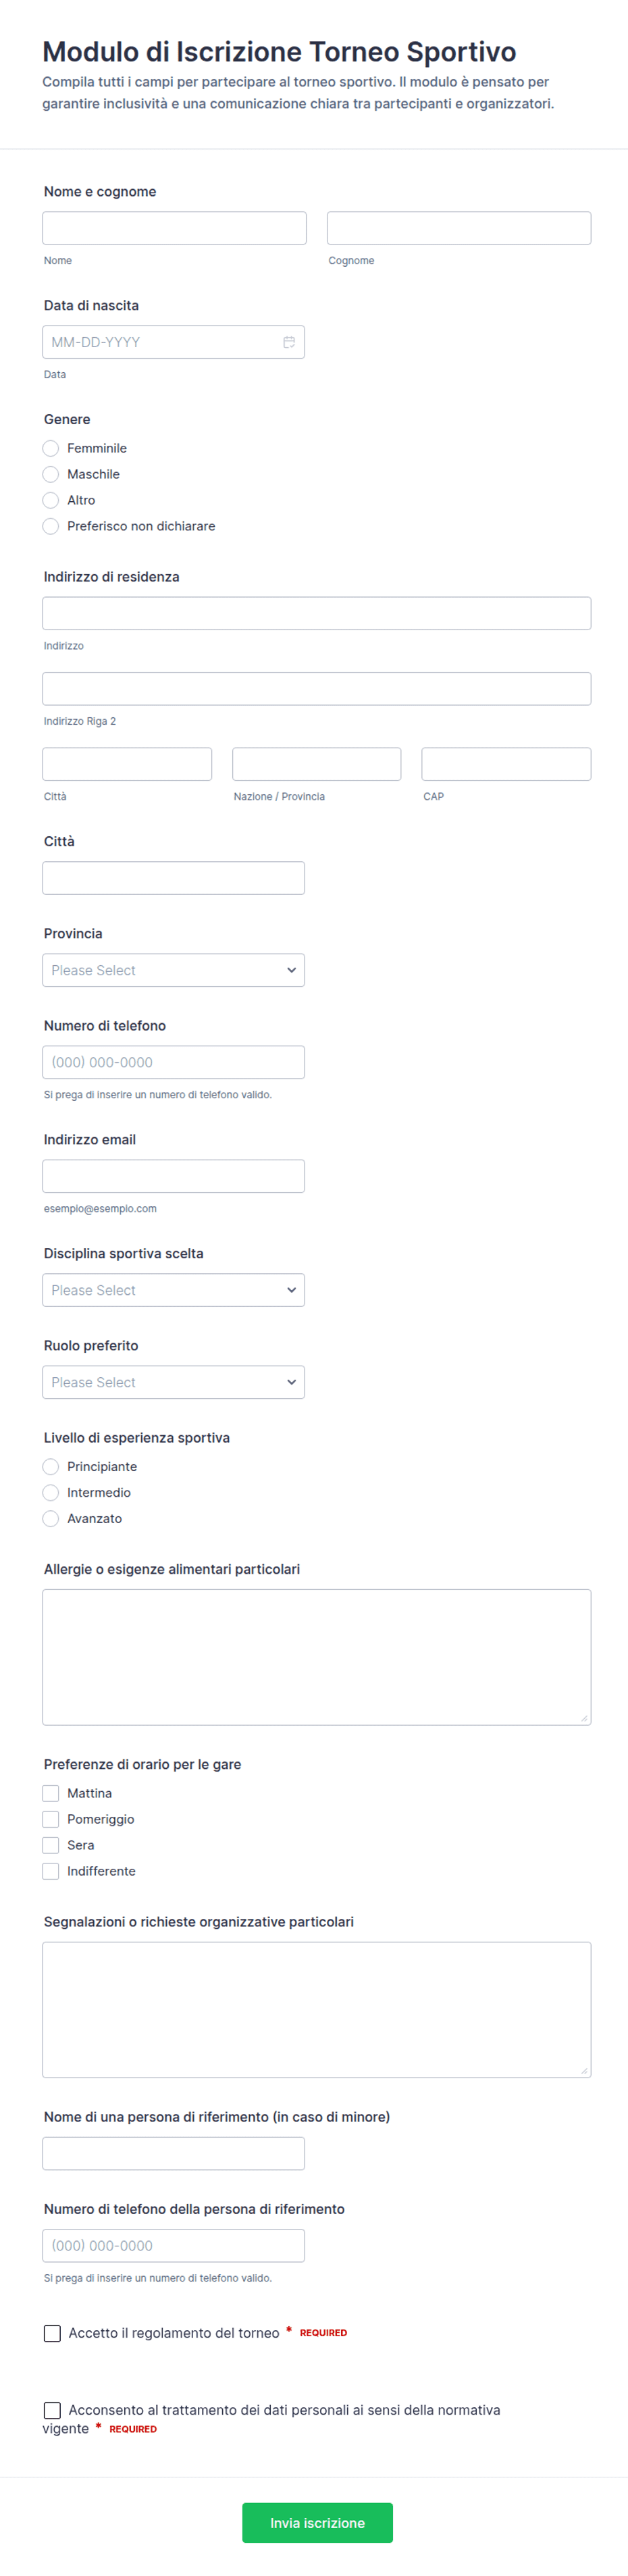
Task: Open the Ruolo preferito select menu
Action: click(x=174, y=1382)
